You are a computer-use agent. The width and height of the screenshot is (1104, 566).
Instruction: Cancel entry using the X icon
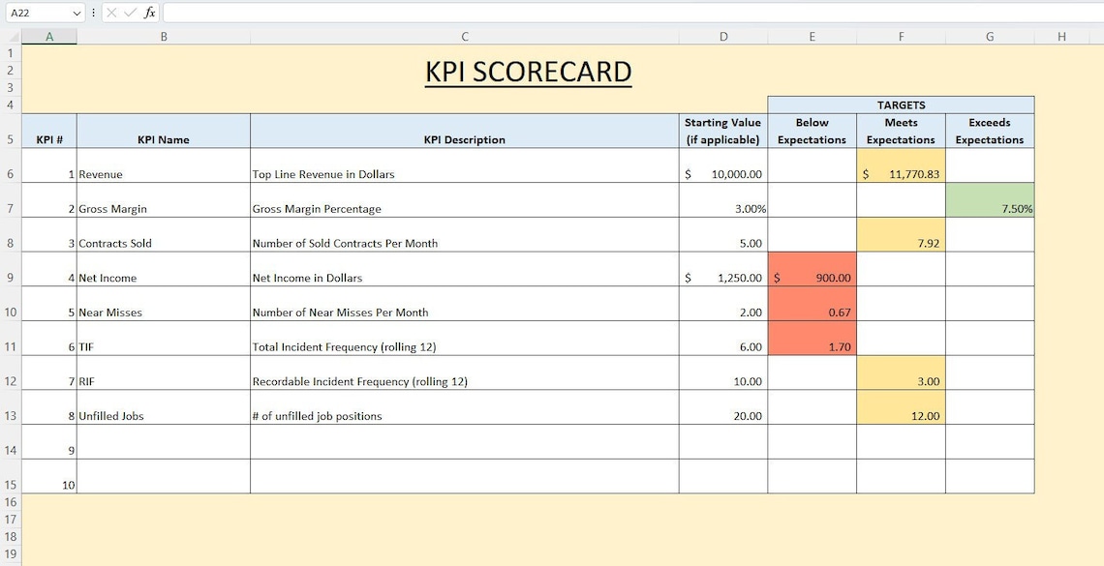click(x=112, y=13)
